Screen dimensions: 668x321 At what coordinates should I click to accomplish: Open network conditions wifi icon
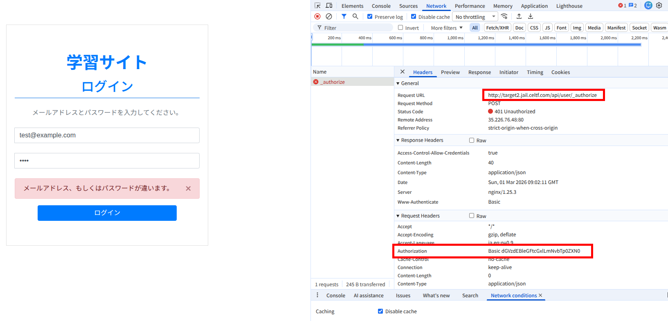coord(504,16)
